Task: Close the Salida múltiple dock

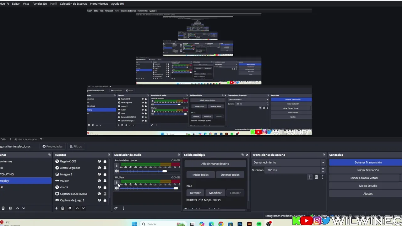Action: [x=247, y=155]
